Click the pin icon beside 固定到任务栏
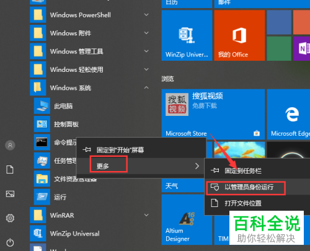Viewport: 310px width, 251px height. tap(215, 170)
